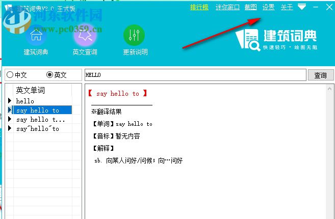The image size is (335, 219).
Task: Open the 设置 link
Action: click(x=268, y=7)
